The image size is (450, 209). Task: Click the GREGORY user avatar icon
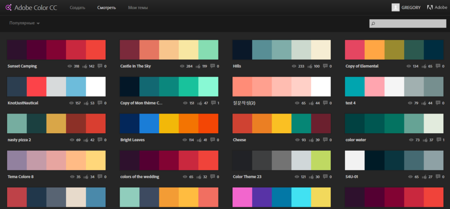396,7
